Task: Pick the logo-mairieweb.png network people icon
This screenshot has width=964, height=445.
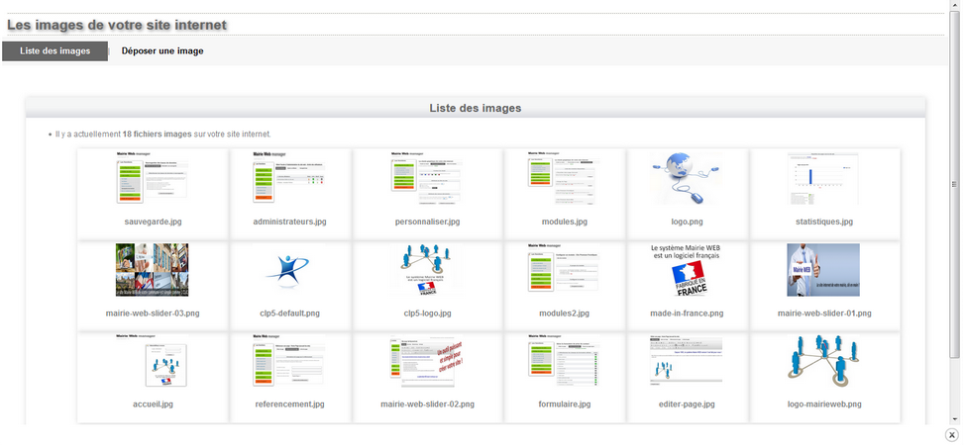Action: pyautogui.click(x=823, y=361)
